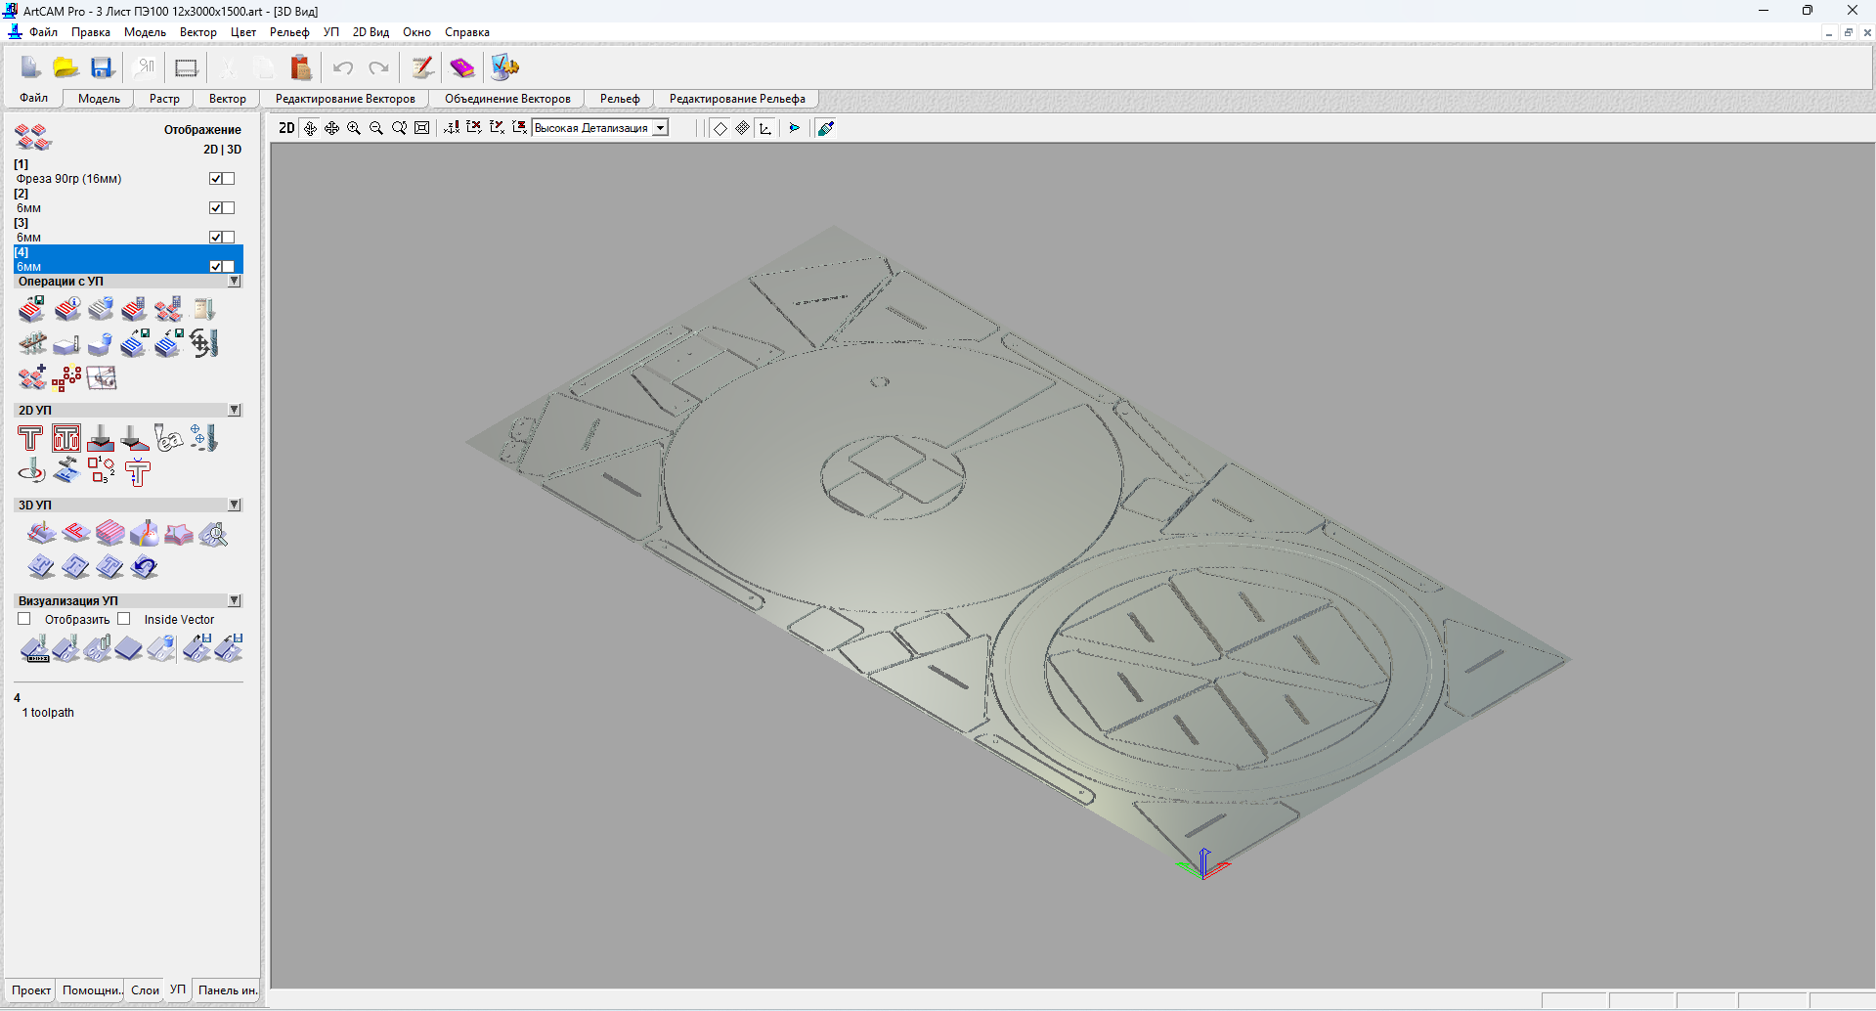
Task: Click the Zoom in magnifier icon
Action: pos(354,128)
